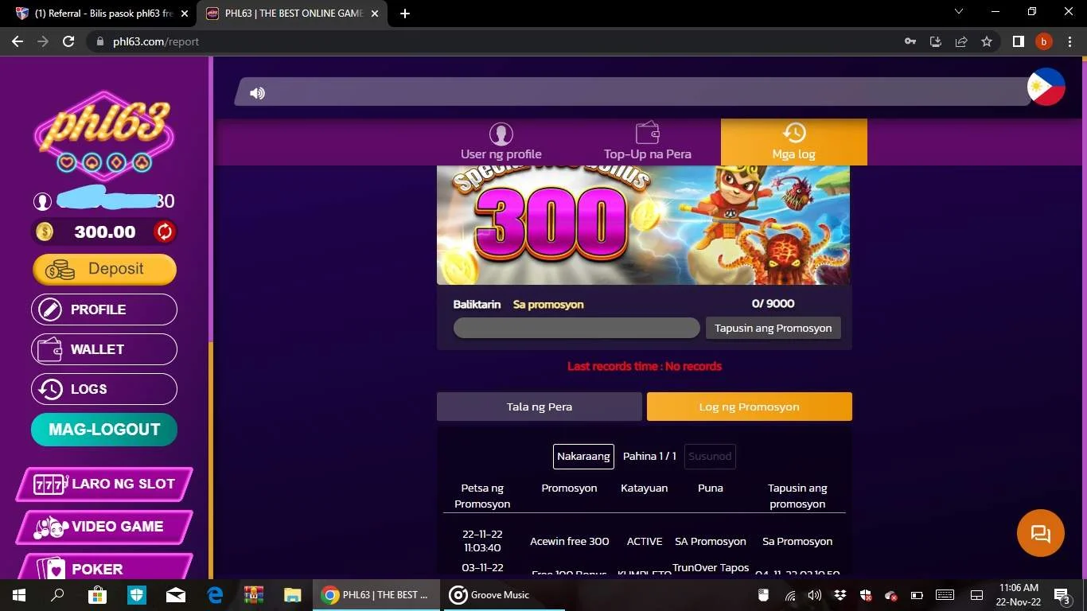Open WALLET from sidebar

104,349
